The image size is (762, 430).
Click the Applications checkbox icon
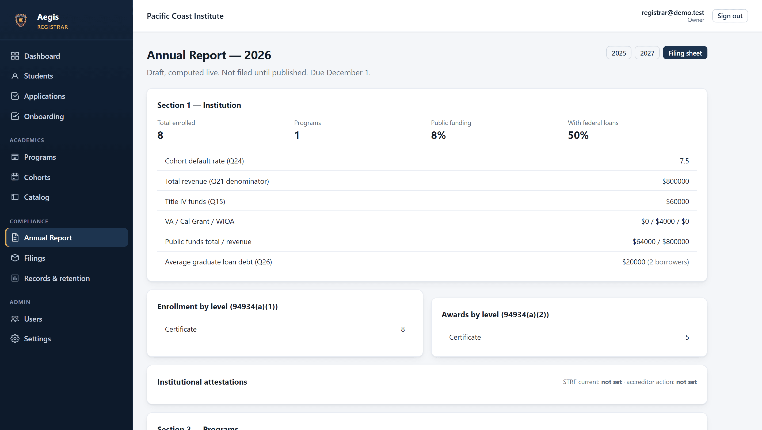click(x=15, y=96)
